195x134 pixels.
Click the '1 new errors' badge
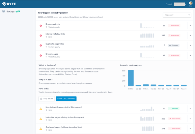pyautogui.click(x=174, y=25)
